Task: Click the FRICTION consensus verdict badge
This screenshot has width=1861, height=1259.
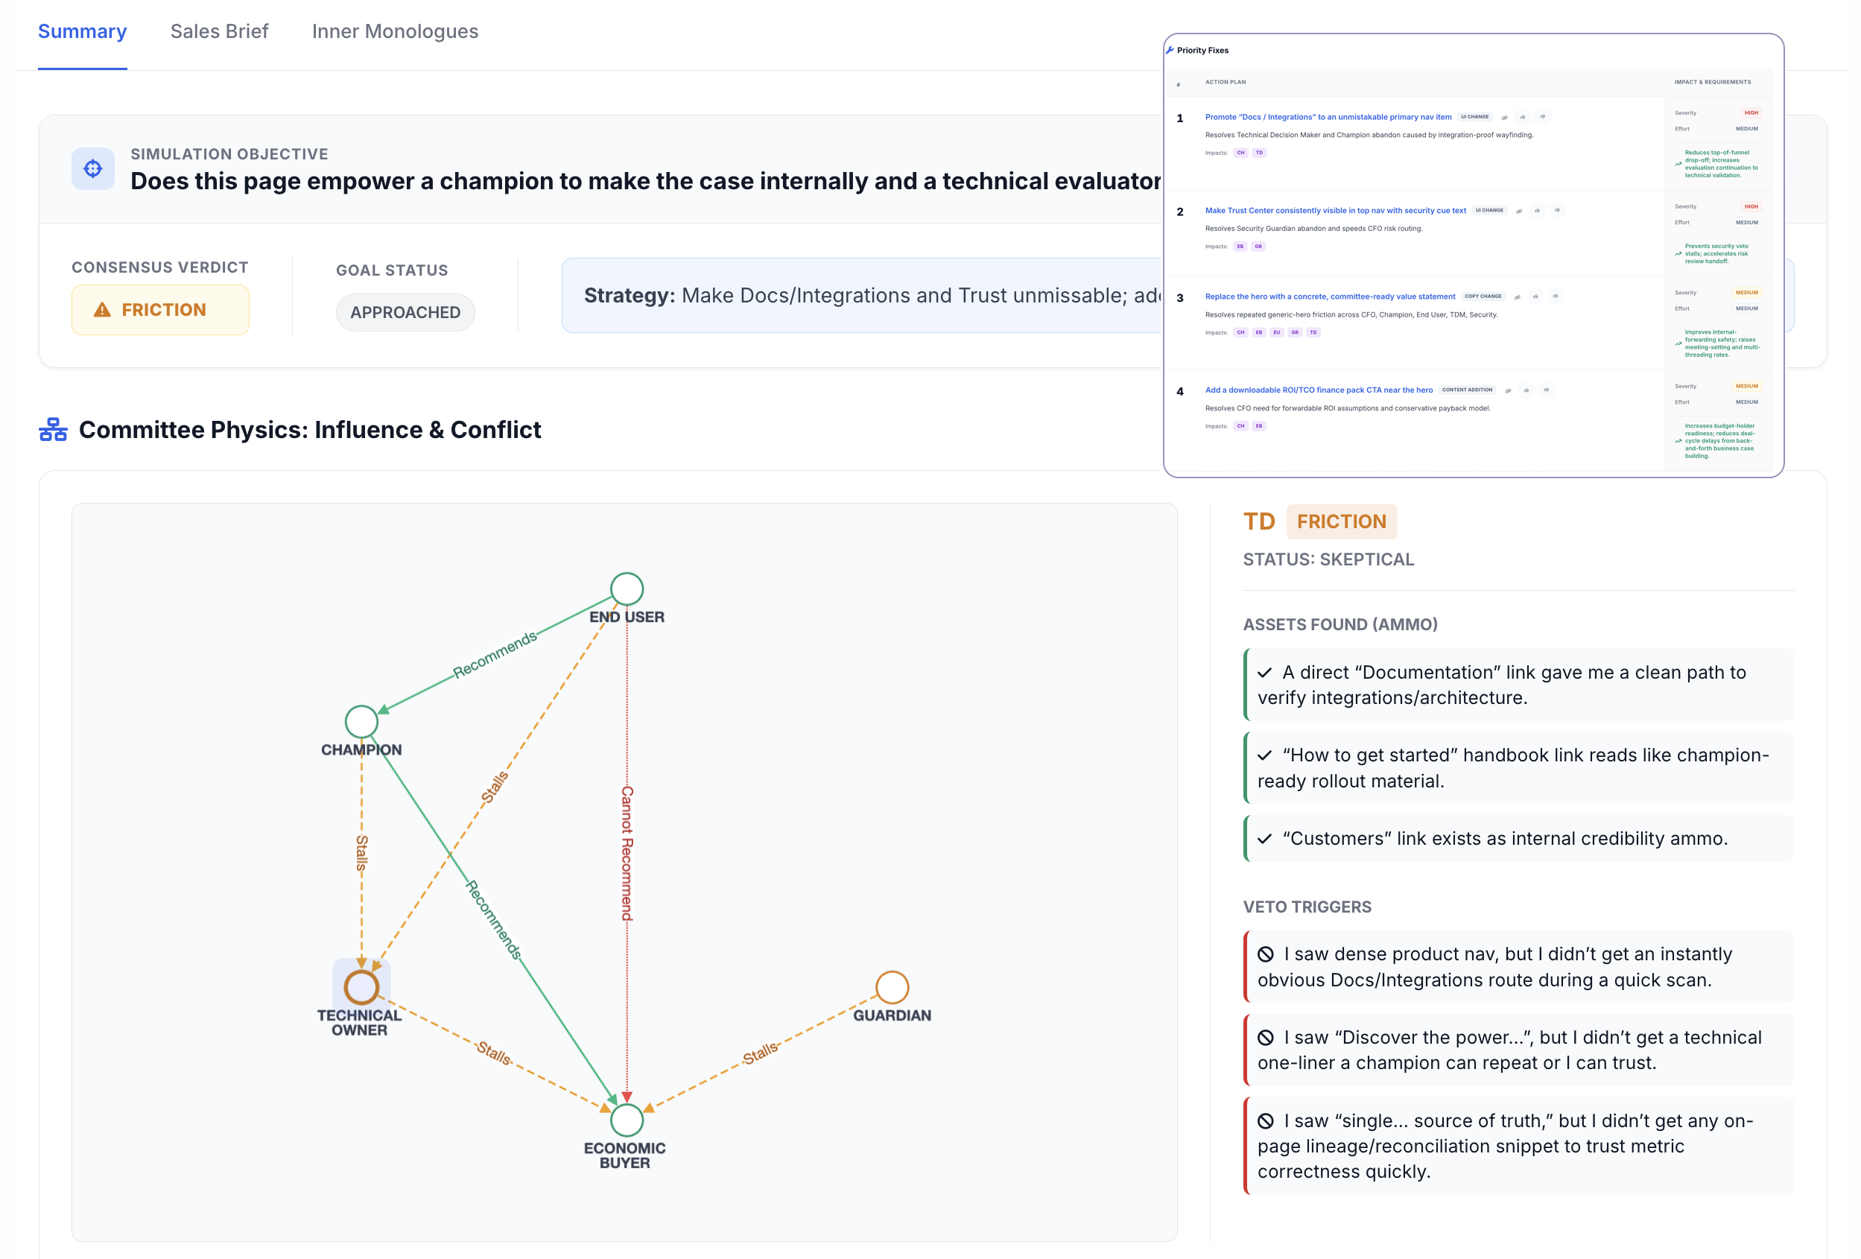Action: tap(160, 310)
